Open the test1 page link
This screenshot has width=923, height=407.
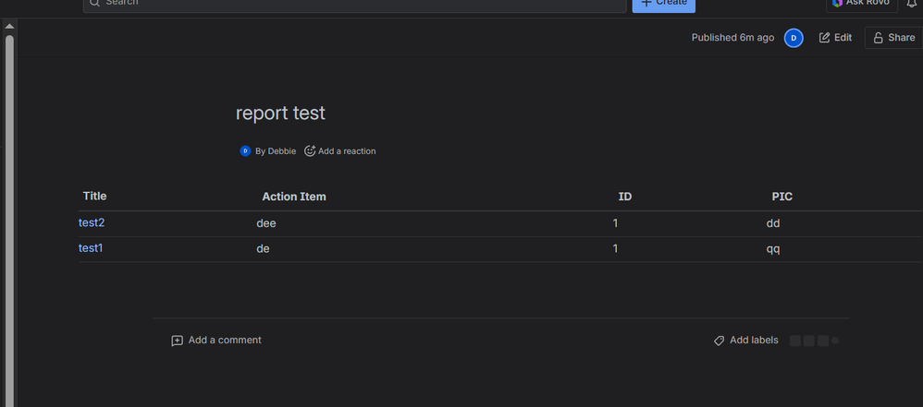(x=91, y=248)
